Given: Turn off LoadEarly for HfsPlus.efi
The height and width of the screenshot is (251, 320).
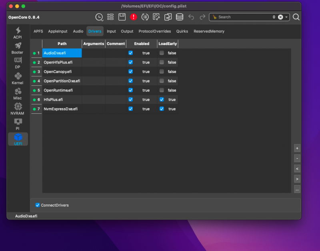Looking at the screenshot, I should [x=162, y=99].
